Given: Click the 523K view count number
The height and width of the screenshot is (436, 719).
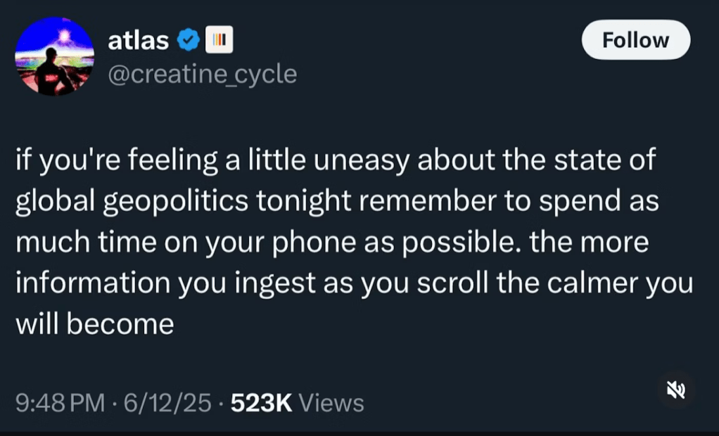Looking at the screenshot, I should click(x=261, y=403).
